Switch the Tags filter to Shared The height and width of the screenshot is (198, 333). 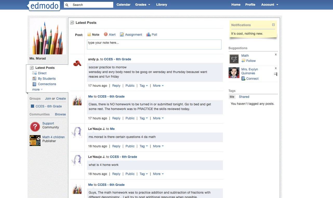(244, 97)
